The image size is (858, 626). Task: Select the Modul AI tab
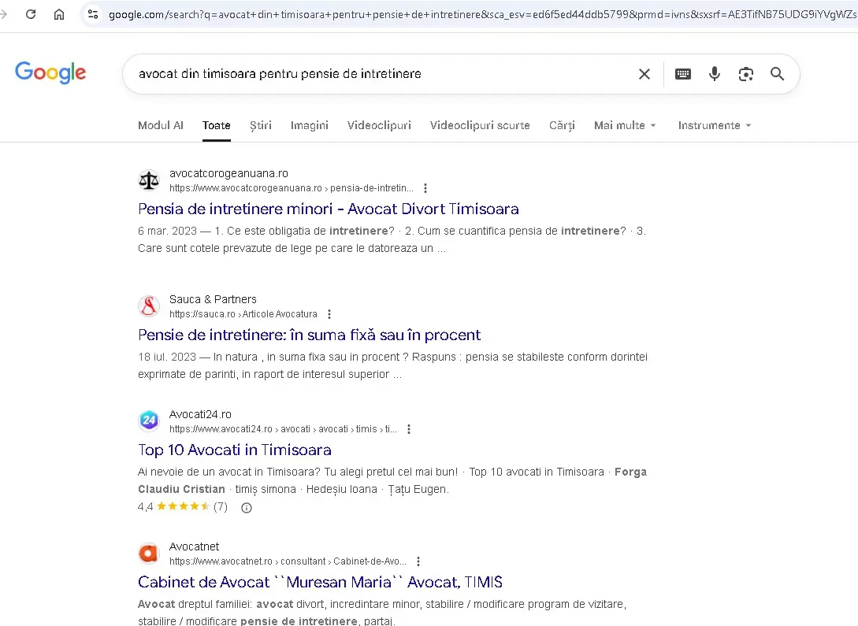[x=161, y=125]
